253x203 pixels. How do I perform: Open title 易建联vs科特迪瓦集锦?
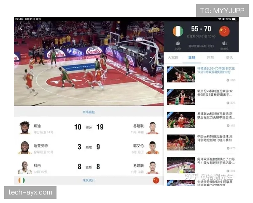click(216, 115)
